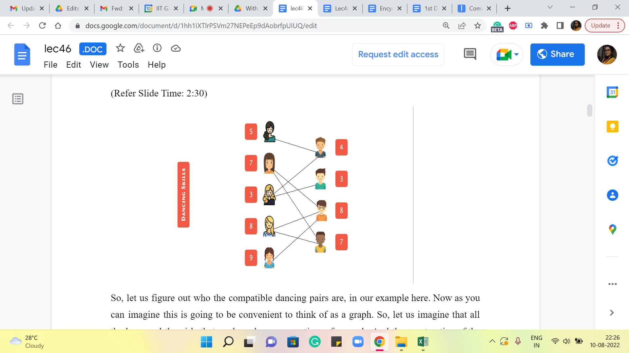629x353 pixels.
Task: Open the View menu
Action: 99,65
